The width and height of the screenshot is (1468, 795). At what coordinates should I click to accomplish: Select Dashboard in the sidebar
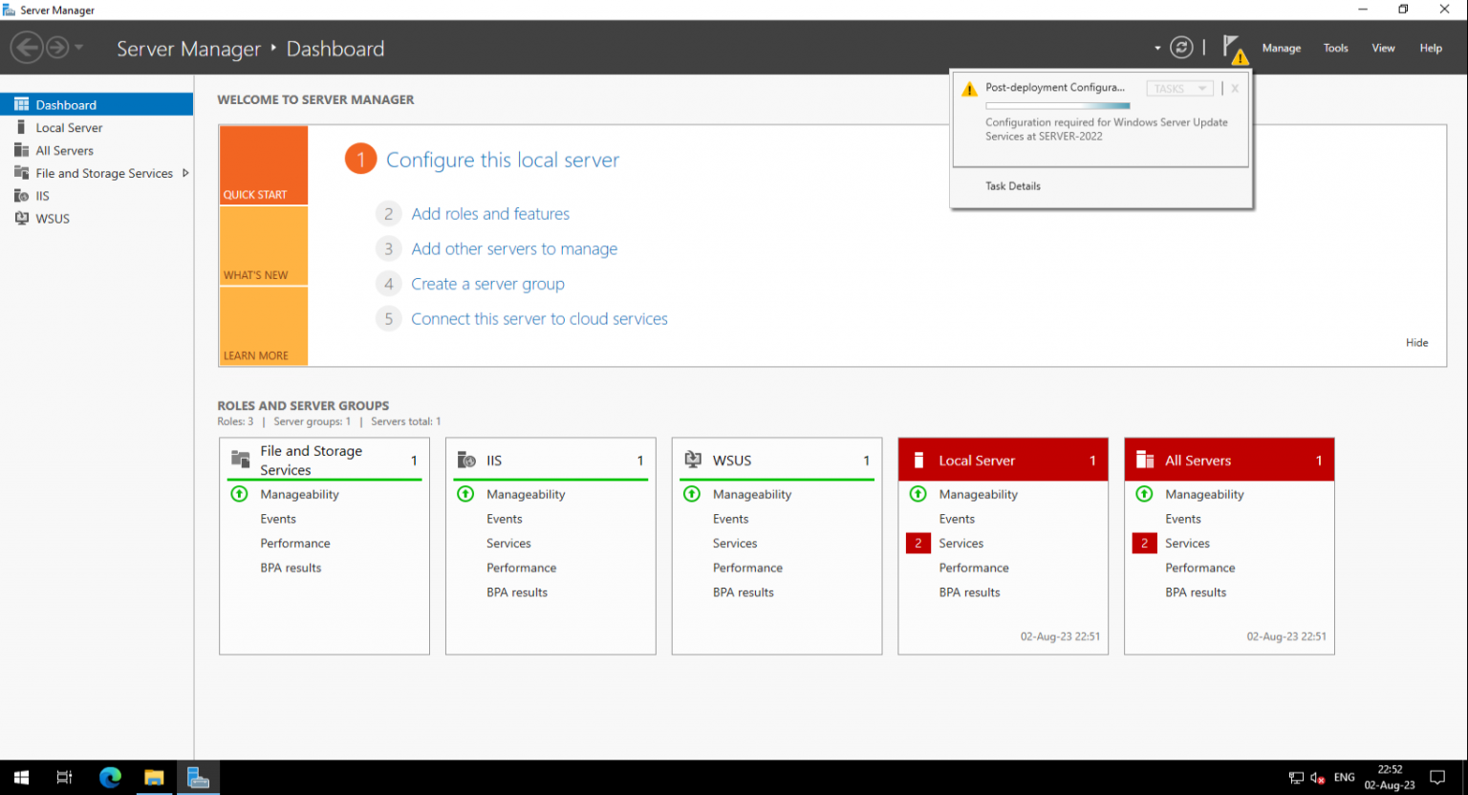tap(65, 104)
